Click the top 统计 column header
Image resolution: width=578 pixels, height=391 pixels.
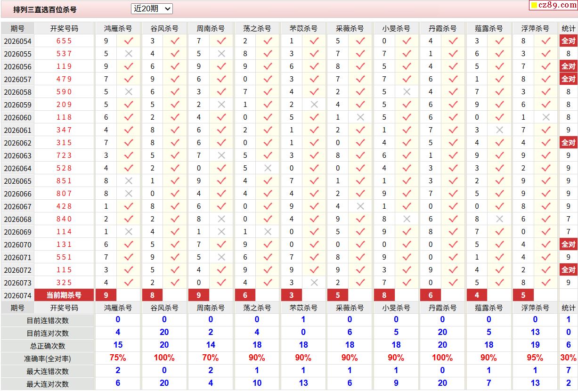tap(569, 28)
